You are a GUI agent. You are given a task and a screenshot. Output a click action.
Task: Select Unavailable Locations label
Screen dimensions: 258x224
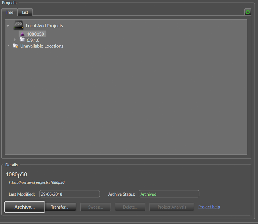(42, 46)
